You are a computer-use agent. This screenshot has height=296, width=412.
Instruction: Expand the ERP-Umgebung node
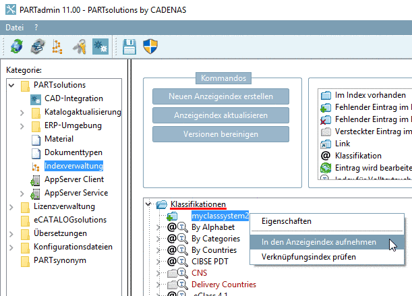pyautogui.click(x=22, y=126)
